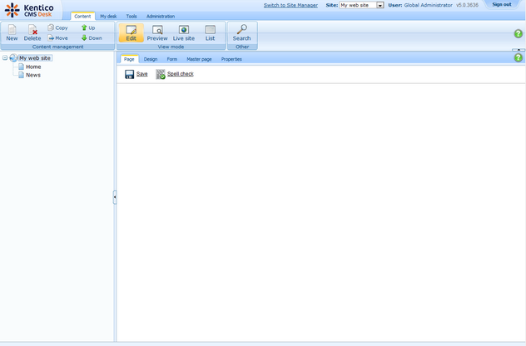The image size is (526, 346).
Task: Click the Delete document icon
Action: tap(32, 30)
